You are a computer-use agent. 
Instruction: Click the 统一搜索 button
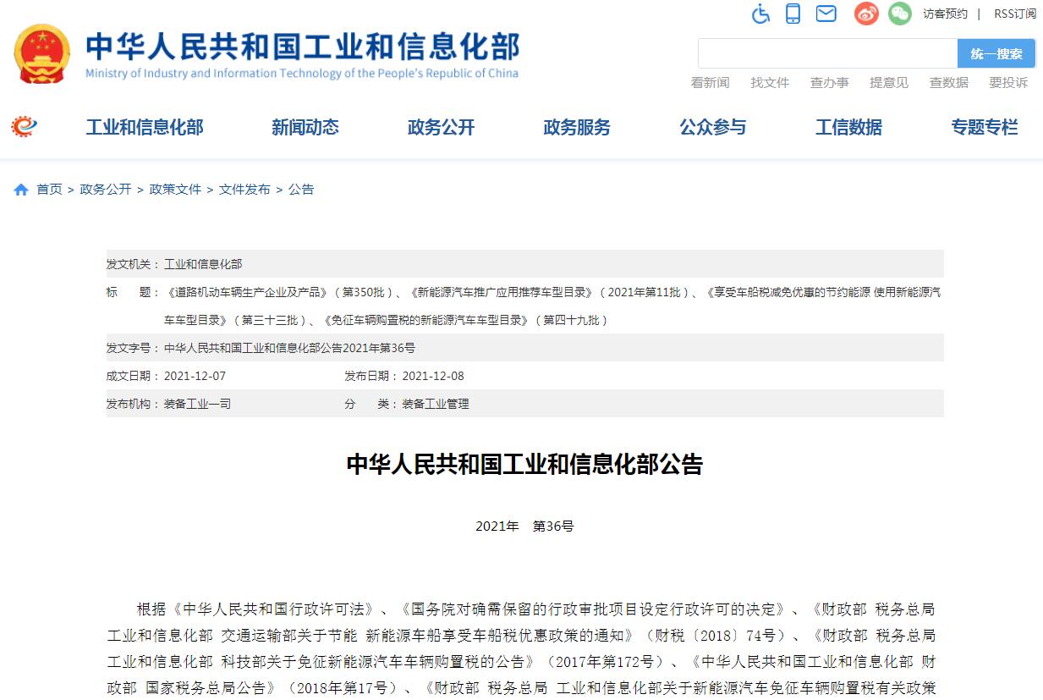click(996, 53)
